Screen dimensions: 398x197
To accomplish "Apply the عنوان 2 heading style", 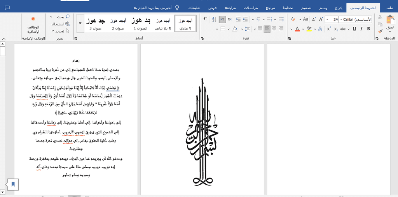I will coord(118,24).
